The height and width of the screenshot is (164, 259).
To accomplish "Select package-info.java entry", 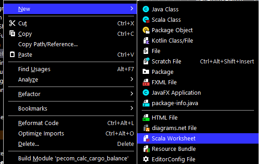I will [198, 103].
